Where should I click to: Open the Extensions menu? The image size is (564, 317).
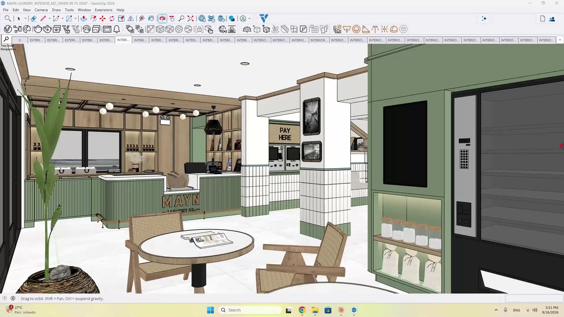[x=104, y=10]
